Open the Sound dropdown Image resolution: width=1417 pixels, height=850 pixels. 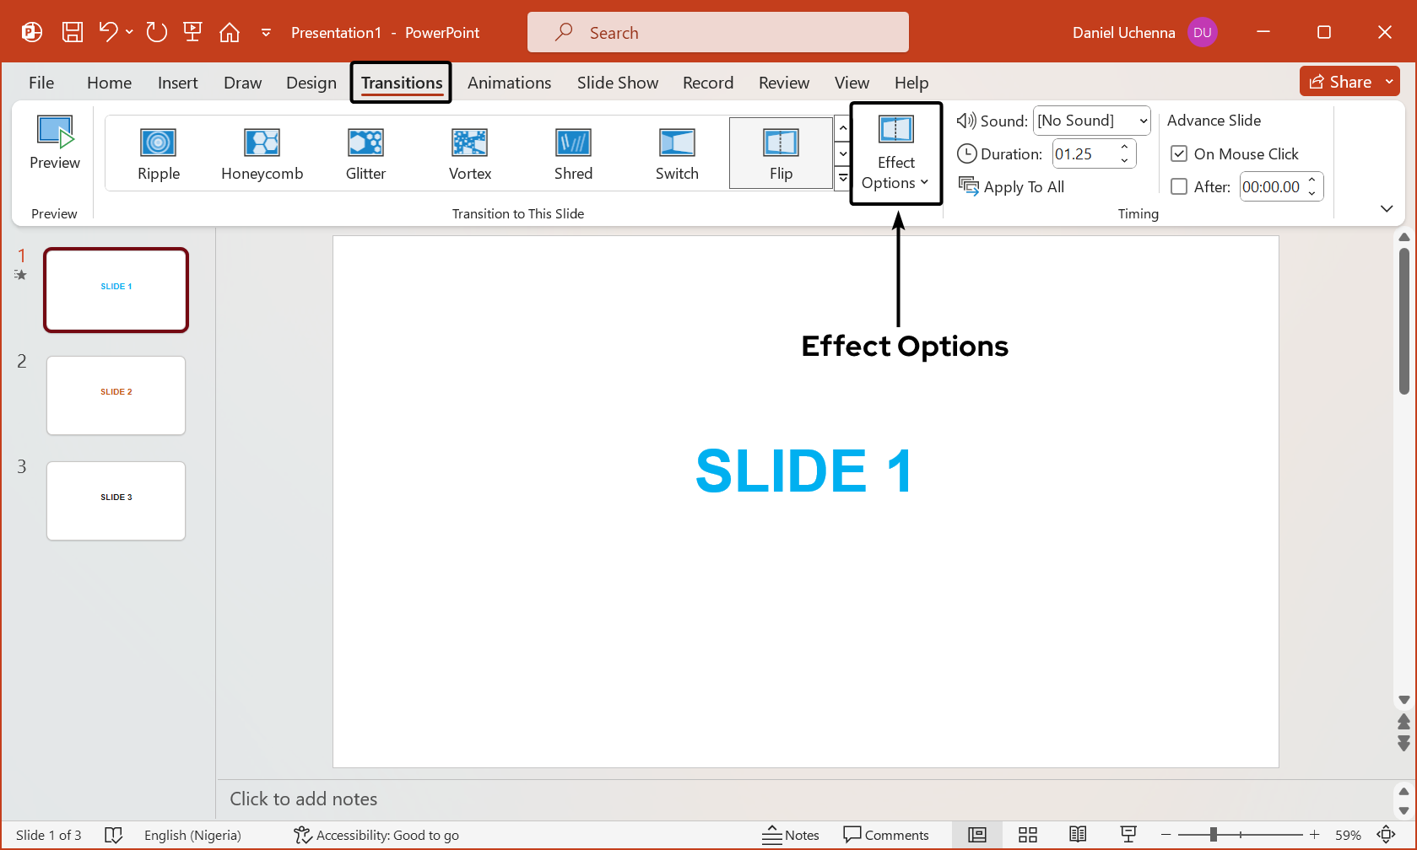tap(1091, 120)
